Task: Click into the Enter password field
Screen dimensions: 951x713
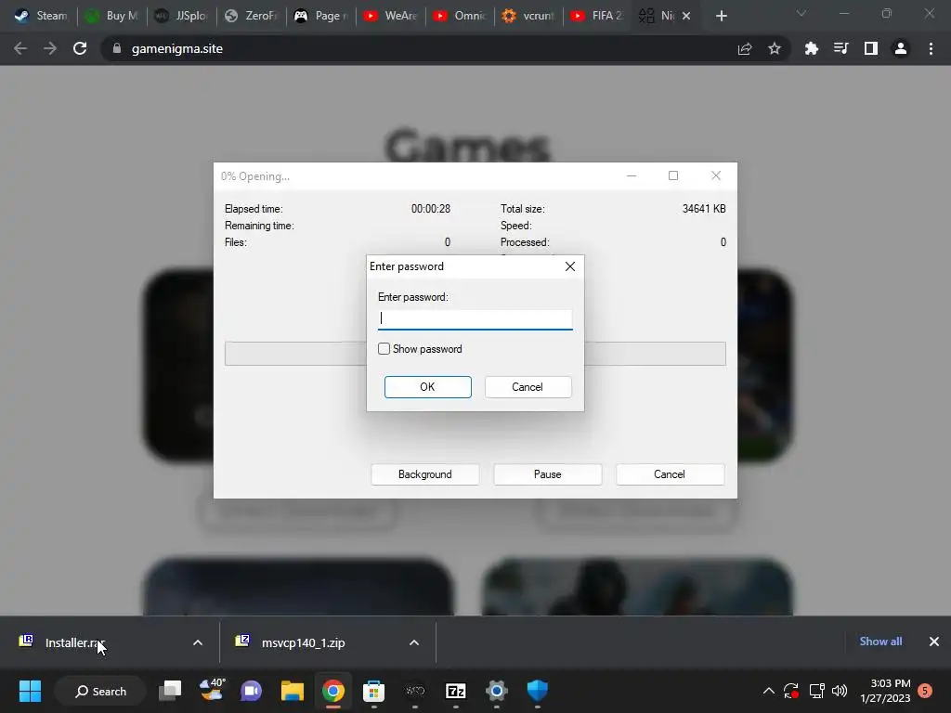Action: 475,319
